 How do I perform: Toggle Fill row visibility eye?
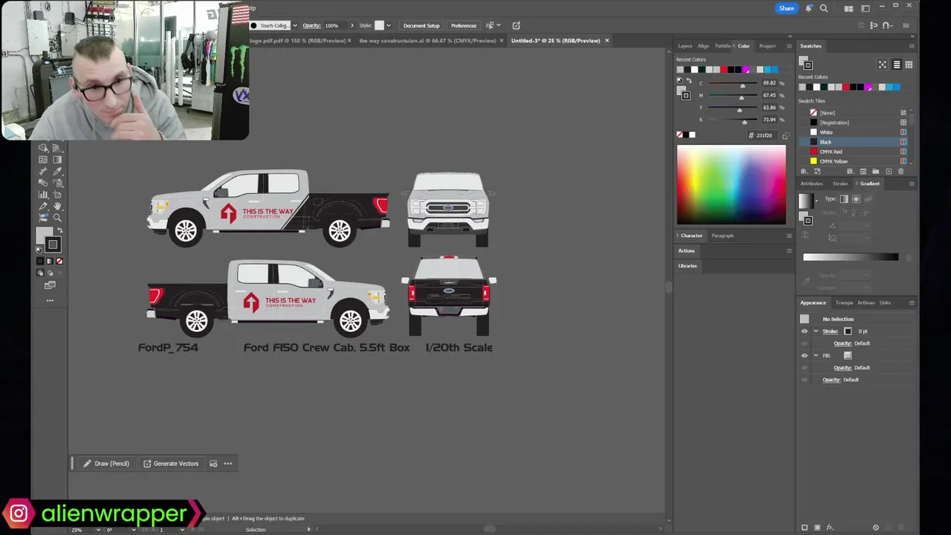point(805,355)
